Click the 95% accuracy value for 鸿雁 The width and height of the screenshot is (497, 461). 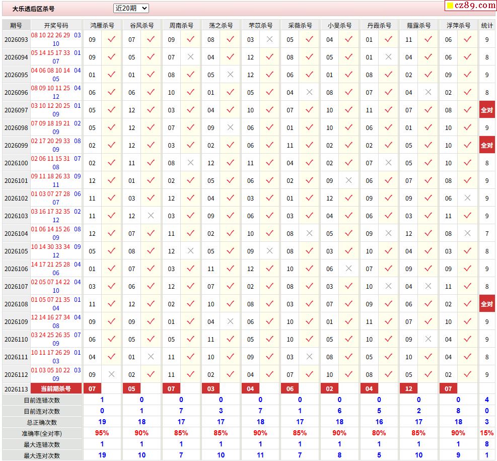point(102,433)
